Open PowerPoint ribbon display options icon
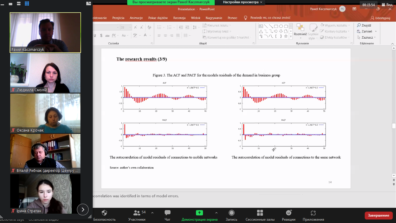The image size is (396, 223). (354, 9)
